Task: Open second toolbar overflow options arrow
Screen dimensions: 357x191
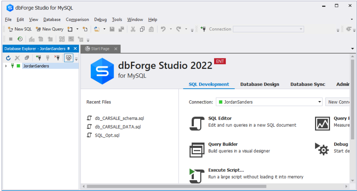Action: [x=88, y=40]
